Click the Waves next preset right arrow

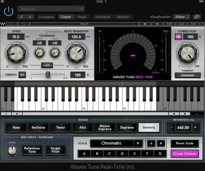(157, 24)
